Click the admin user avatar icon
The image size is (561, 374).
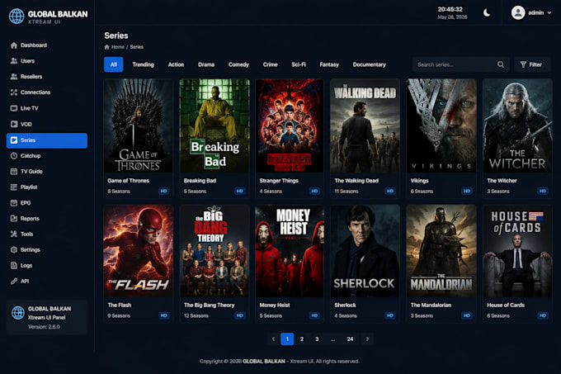click(x=518, y=13)
